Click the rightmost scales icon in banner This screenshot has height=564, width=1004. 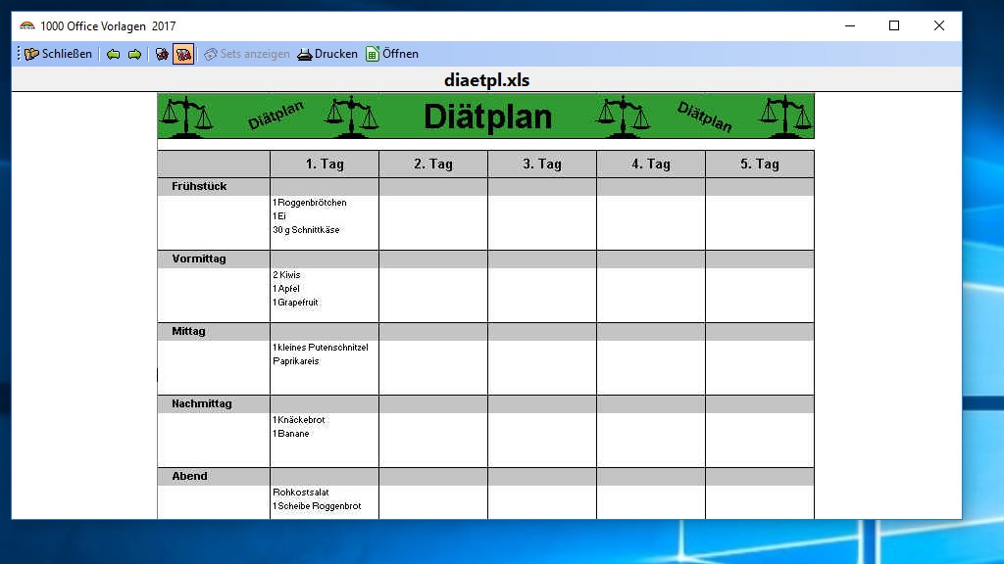(x=787, y=116)
